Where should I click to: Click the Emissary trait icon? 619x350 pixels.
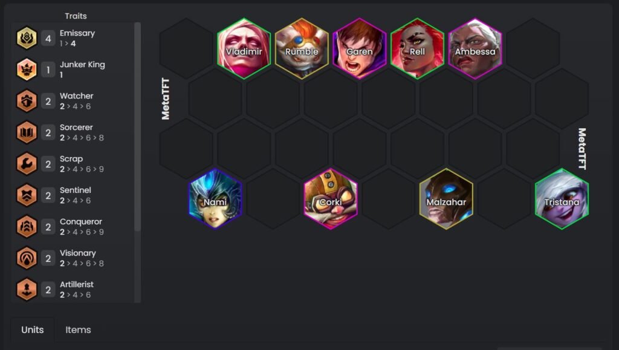(x=27, y=38)
